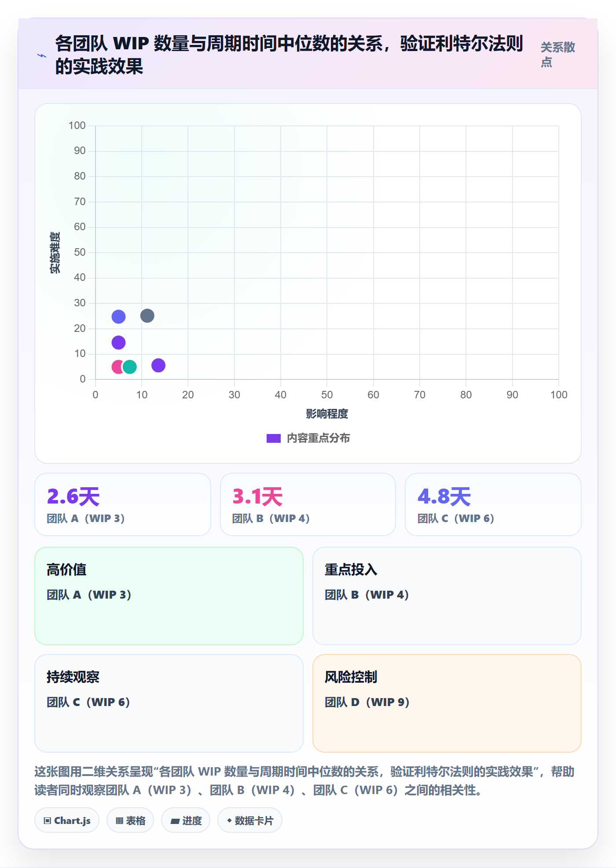Open the 重点投入 quadrant card

point(447,596)
